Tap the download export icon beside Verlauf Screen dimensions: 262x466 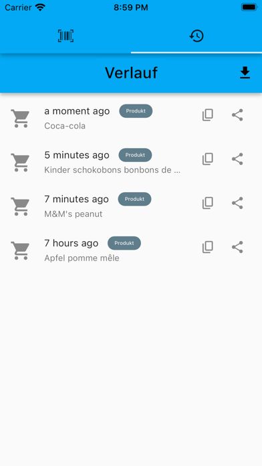tap(245, 73)
